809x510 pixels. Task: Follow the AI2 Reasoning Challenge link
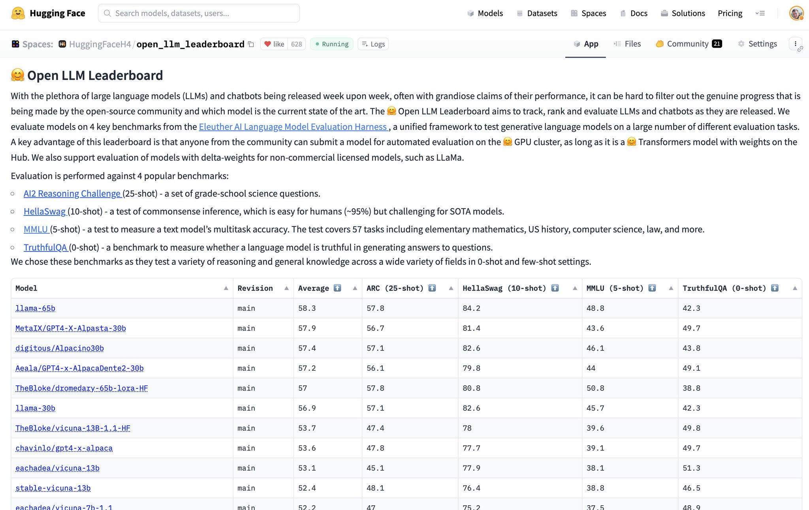72,194
